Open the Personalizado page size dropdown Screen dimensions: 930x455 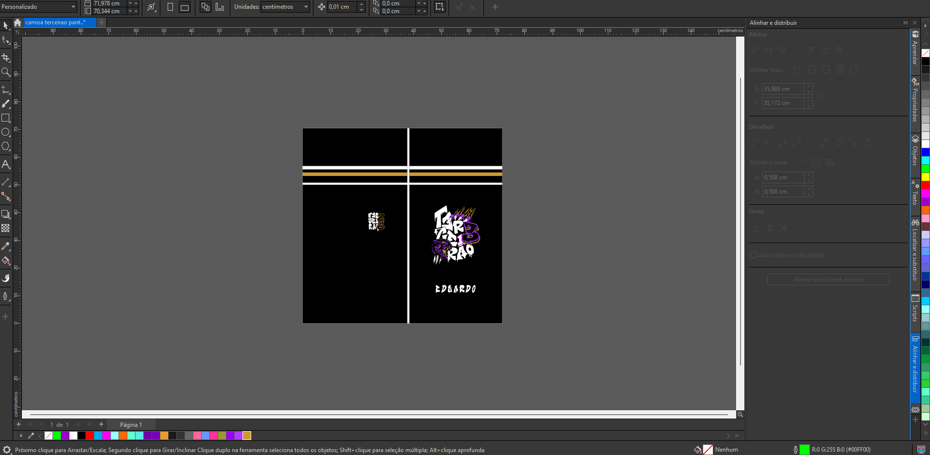click(x=39, y=7)
